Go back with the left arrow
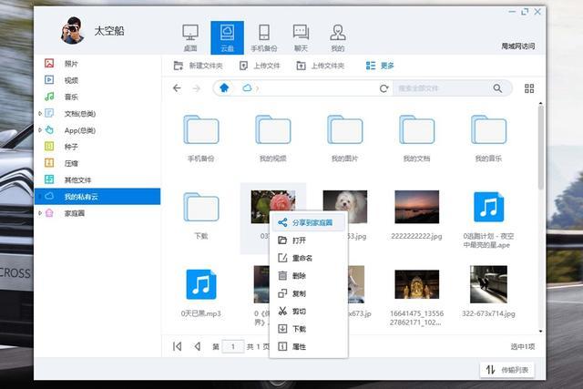This screenshot has height=389, width=583. point(178,88)
